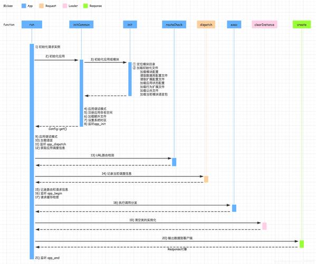Select the init activation bar
The image size is (316, 264).
click(130, 79)
